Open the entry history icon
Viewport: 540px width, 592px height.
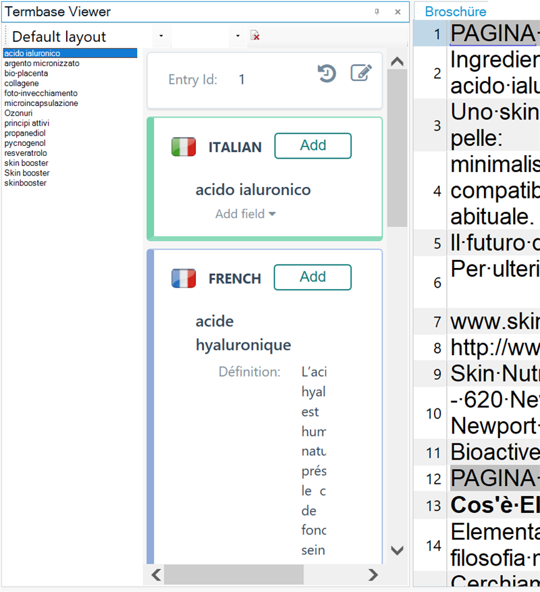pos(327,74)
